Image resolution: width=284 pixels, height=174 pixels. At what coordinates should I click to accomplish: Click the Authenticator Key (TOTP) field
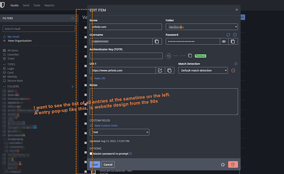click(126, 56)
